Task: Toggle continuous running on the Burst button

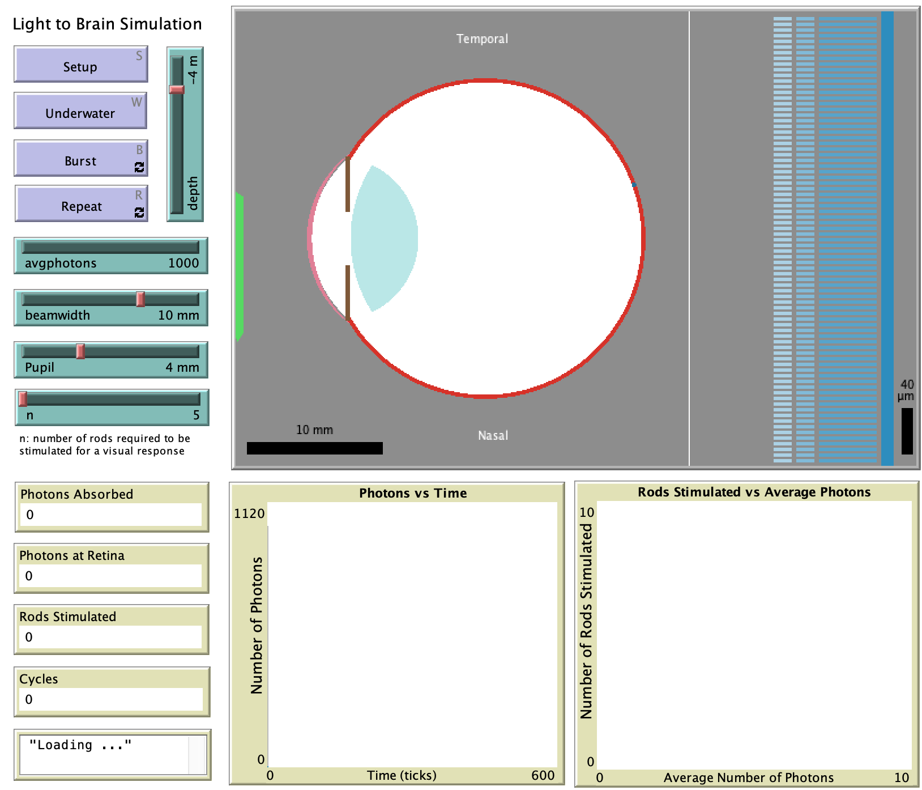Action: pyautogui.click(x=140, y=167)
